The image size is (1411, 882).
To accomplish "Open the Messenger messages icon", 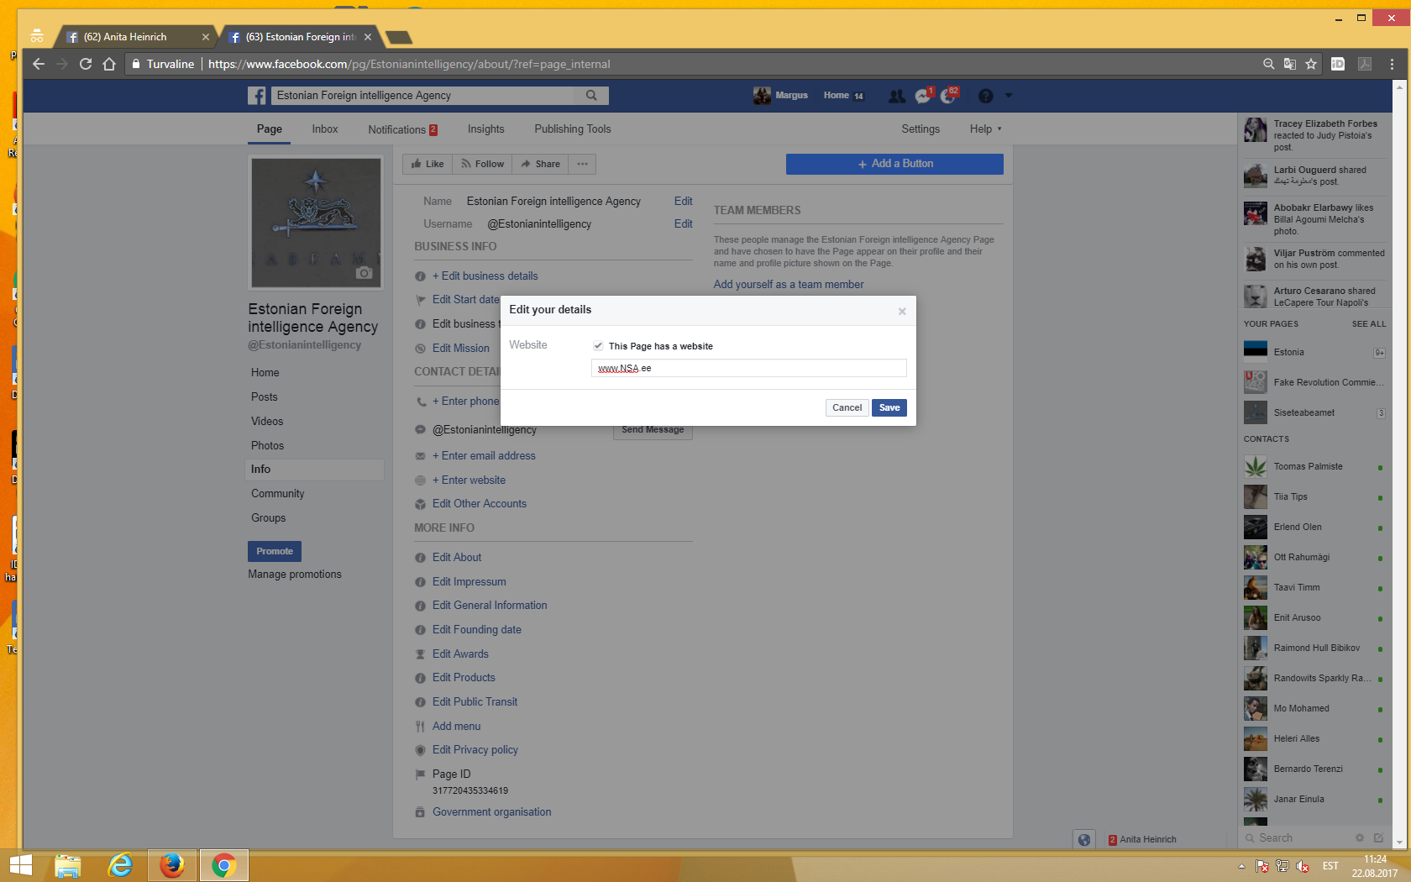I will 923,96.
